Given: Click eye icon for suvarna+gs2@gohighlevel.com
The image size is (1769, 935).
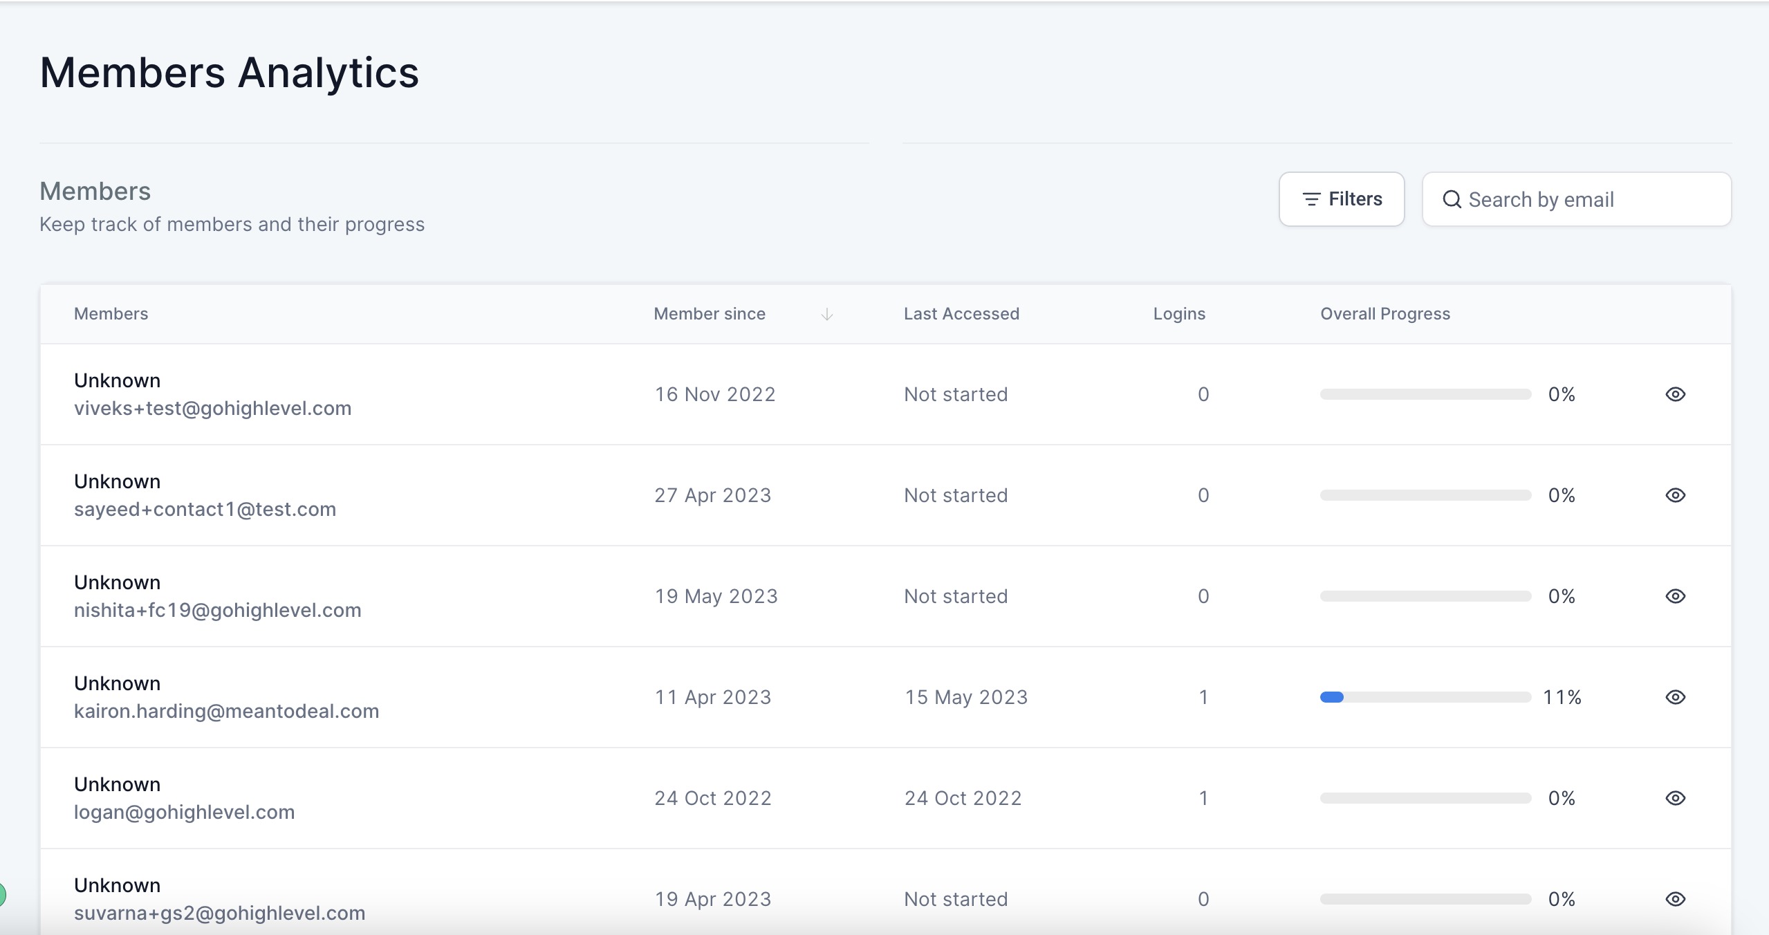Looking at the screenshot, I should (x=1675, y=899).
